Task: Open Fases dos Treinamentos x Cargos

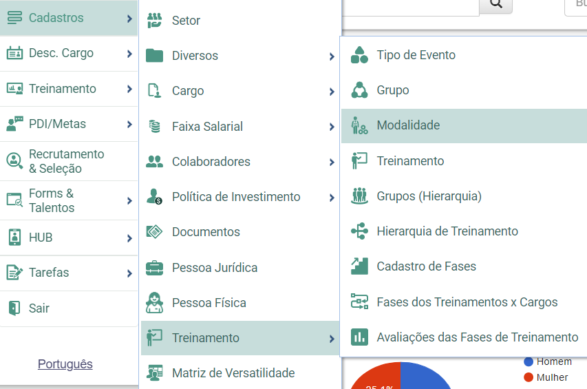Action: click(x=465, y=302)
